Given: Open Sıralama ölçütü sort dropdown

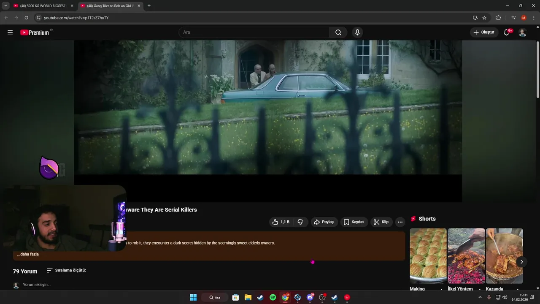Looking at the screenshot, I should 66,270.
